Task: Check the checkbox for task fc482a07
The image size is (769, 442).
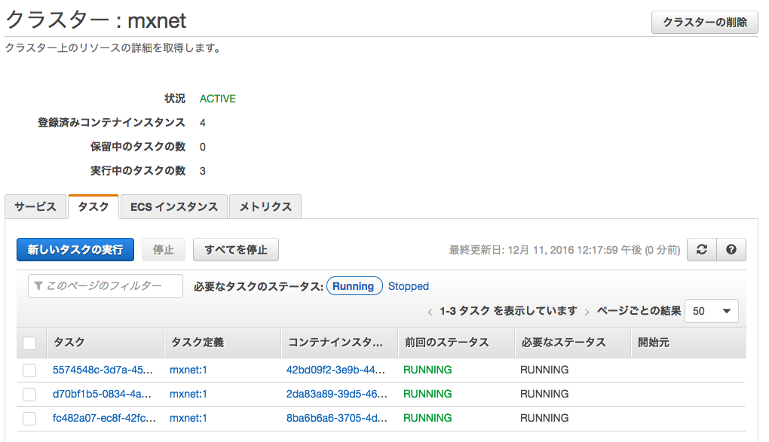Action: [x=30, y=418]
